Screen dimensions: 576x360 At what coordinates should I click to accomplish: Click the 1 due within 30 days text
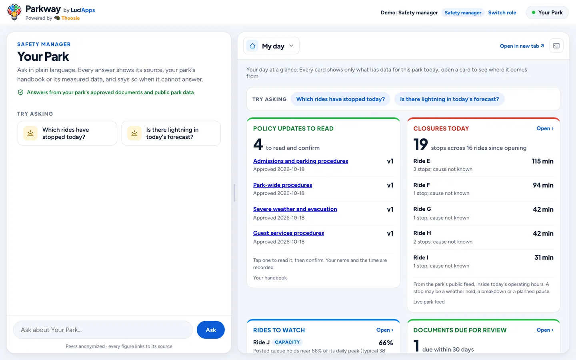[x=444, y=346]
